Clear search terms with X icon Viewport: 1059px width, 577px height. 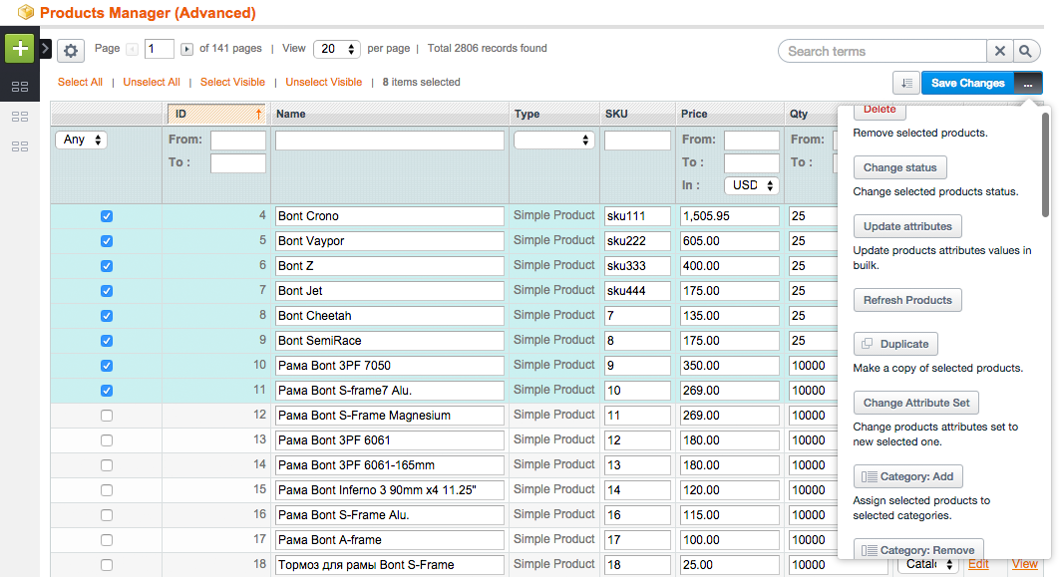[1000, 51]
